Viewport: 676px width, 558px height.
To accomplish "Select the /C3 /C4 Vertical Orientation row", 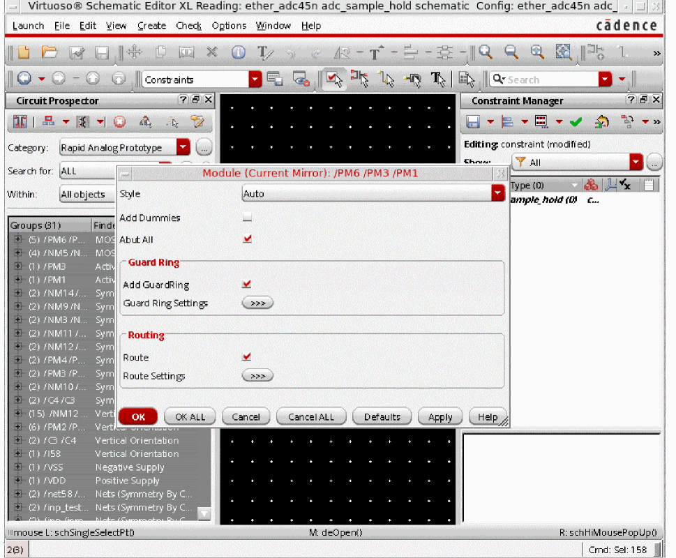I will 103,440.
